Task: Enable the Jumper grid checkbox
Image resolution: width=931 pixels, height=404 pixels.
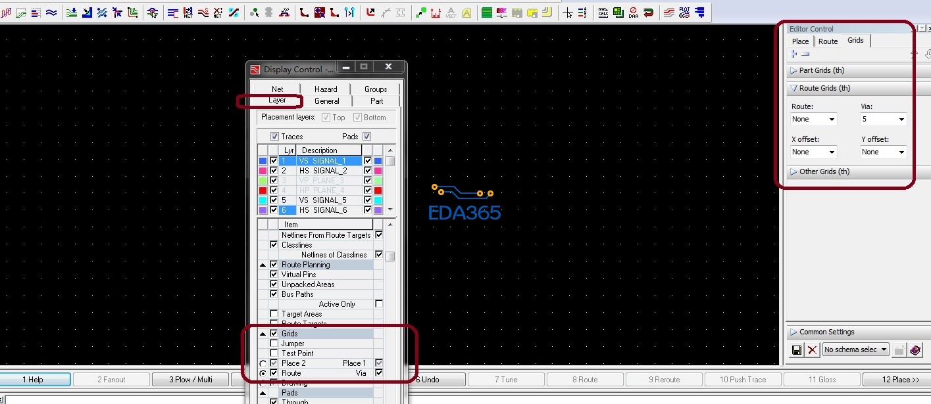Action: click(274, 344)
